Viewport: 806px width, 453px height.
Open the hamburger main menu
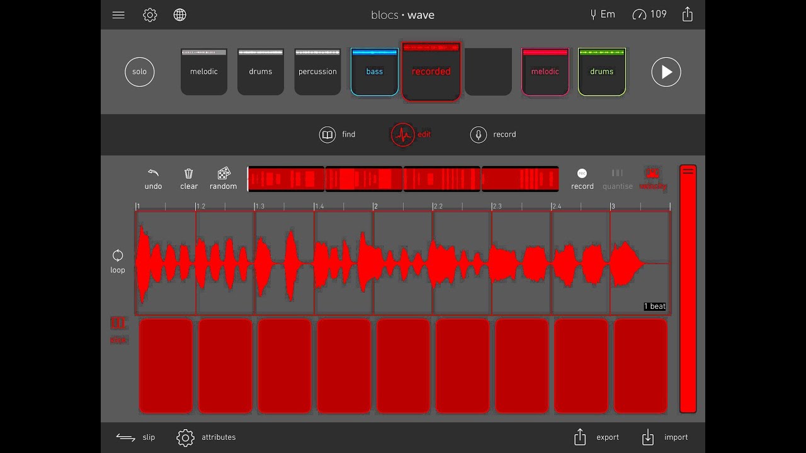tap(118, 15)
